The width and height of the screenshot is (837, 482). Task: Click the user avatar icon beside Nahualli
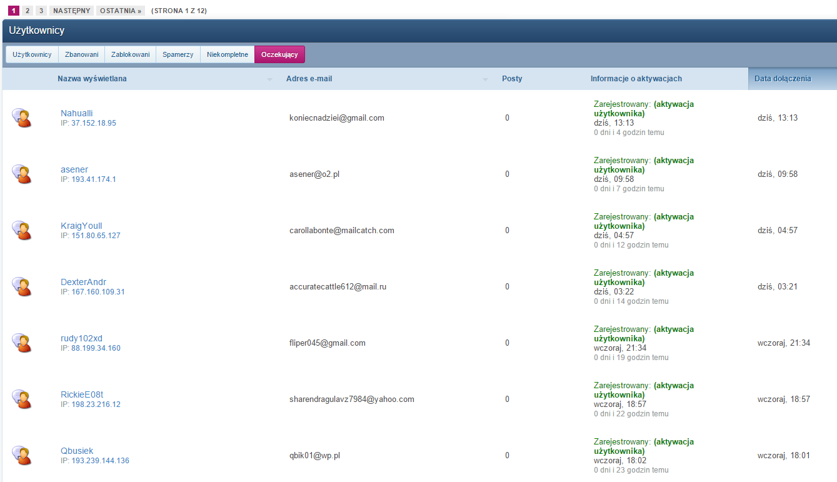[21, 118]
